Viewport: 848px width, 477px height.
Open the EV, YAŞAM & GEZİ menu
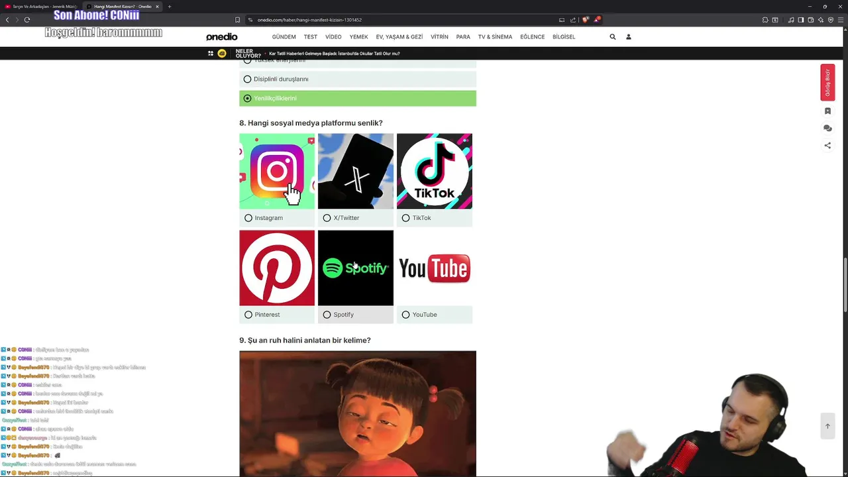tap(399, 37)
